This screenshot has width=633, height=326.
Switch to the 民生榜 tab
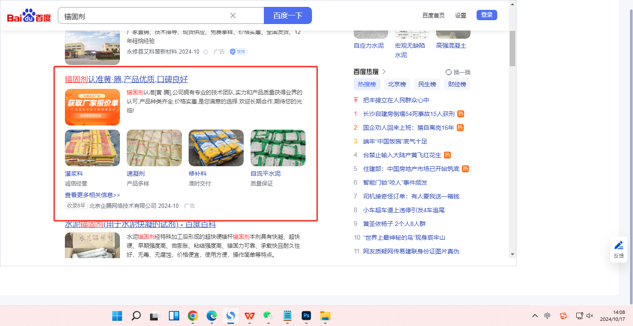click(427, 84)
